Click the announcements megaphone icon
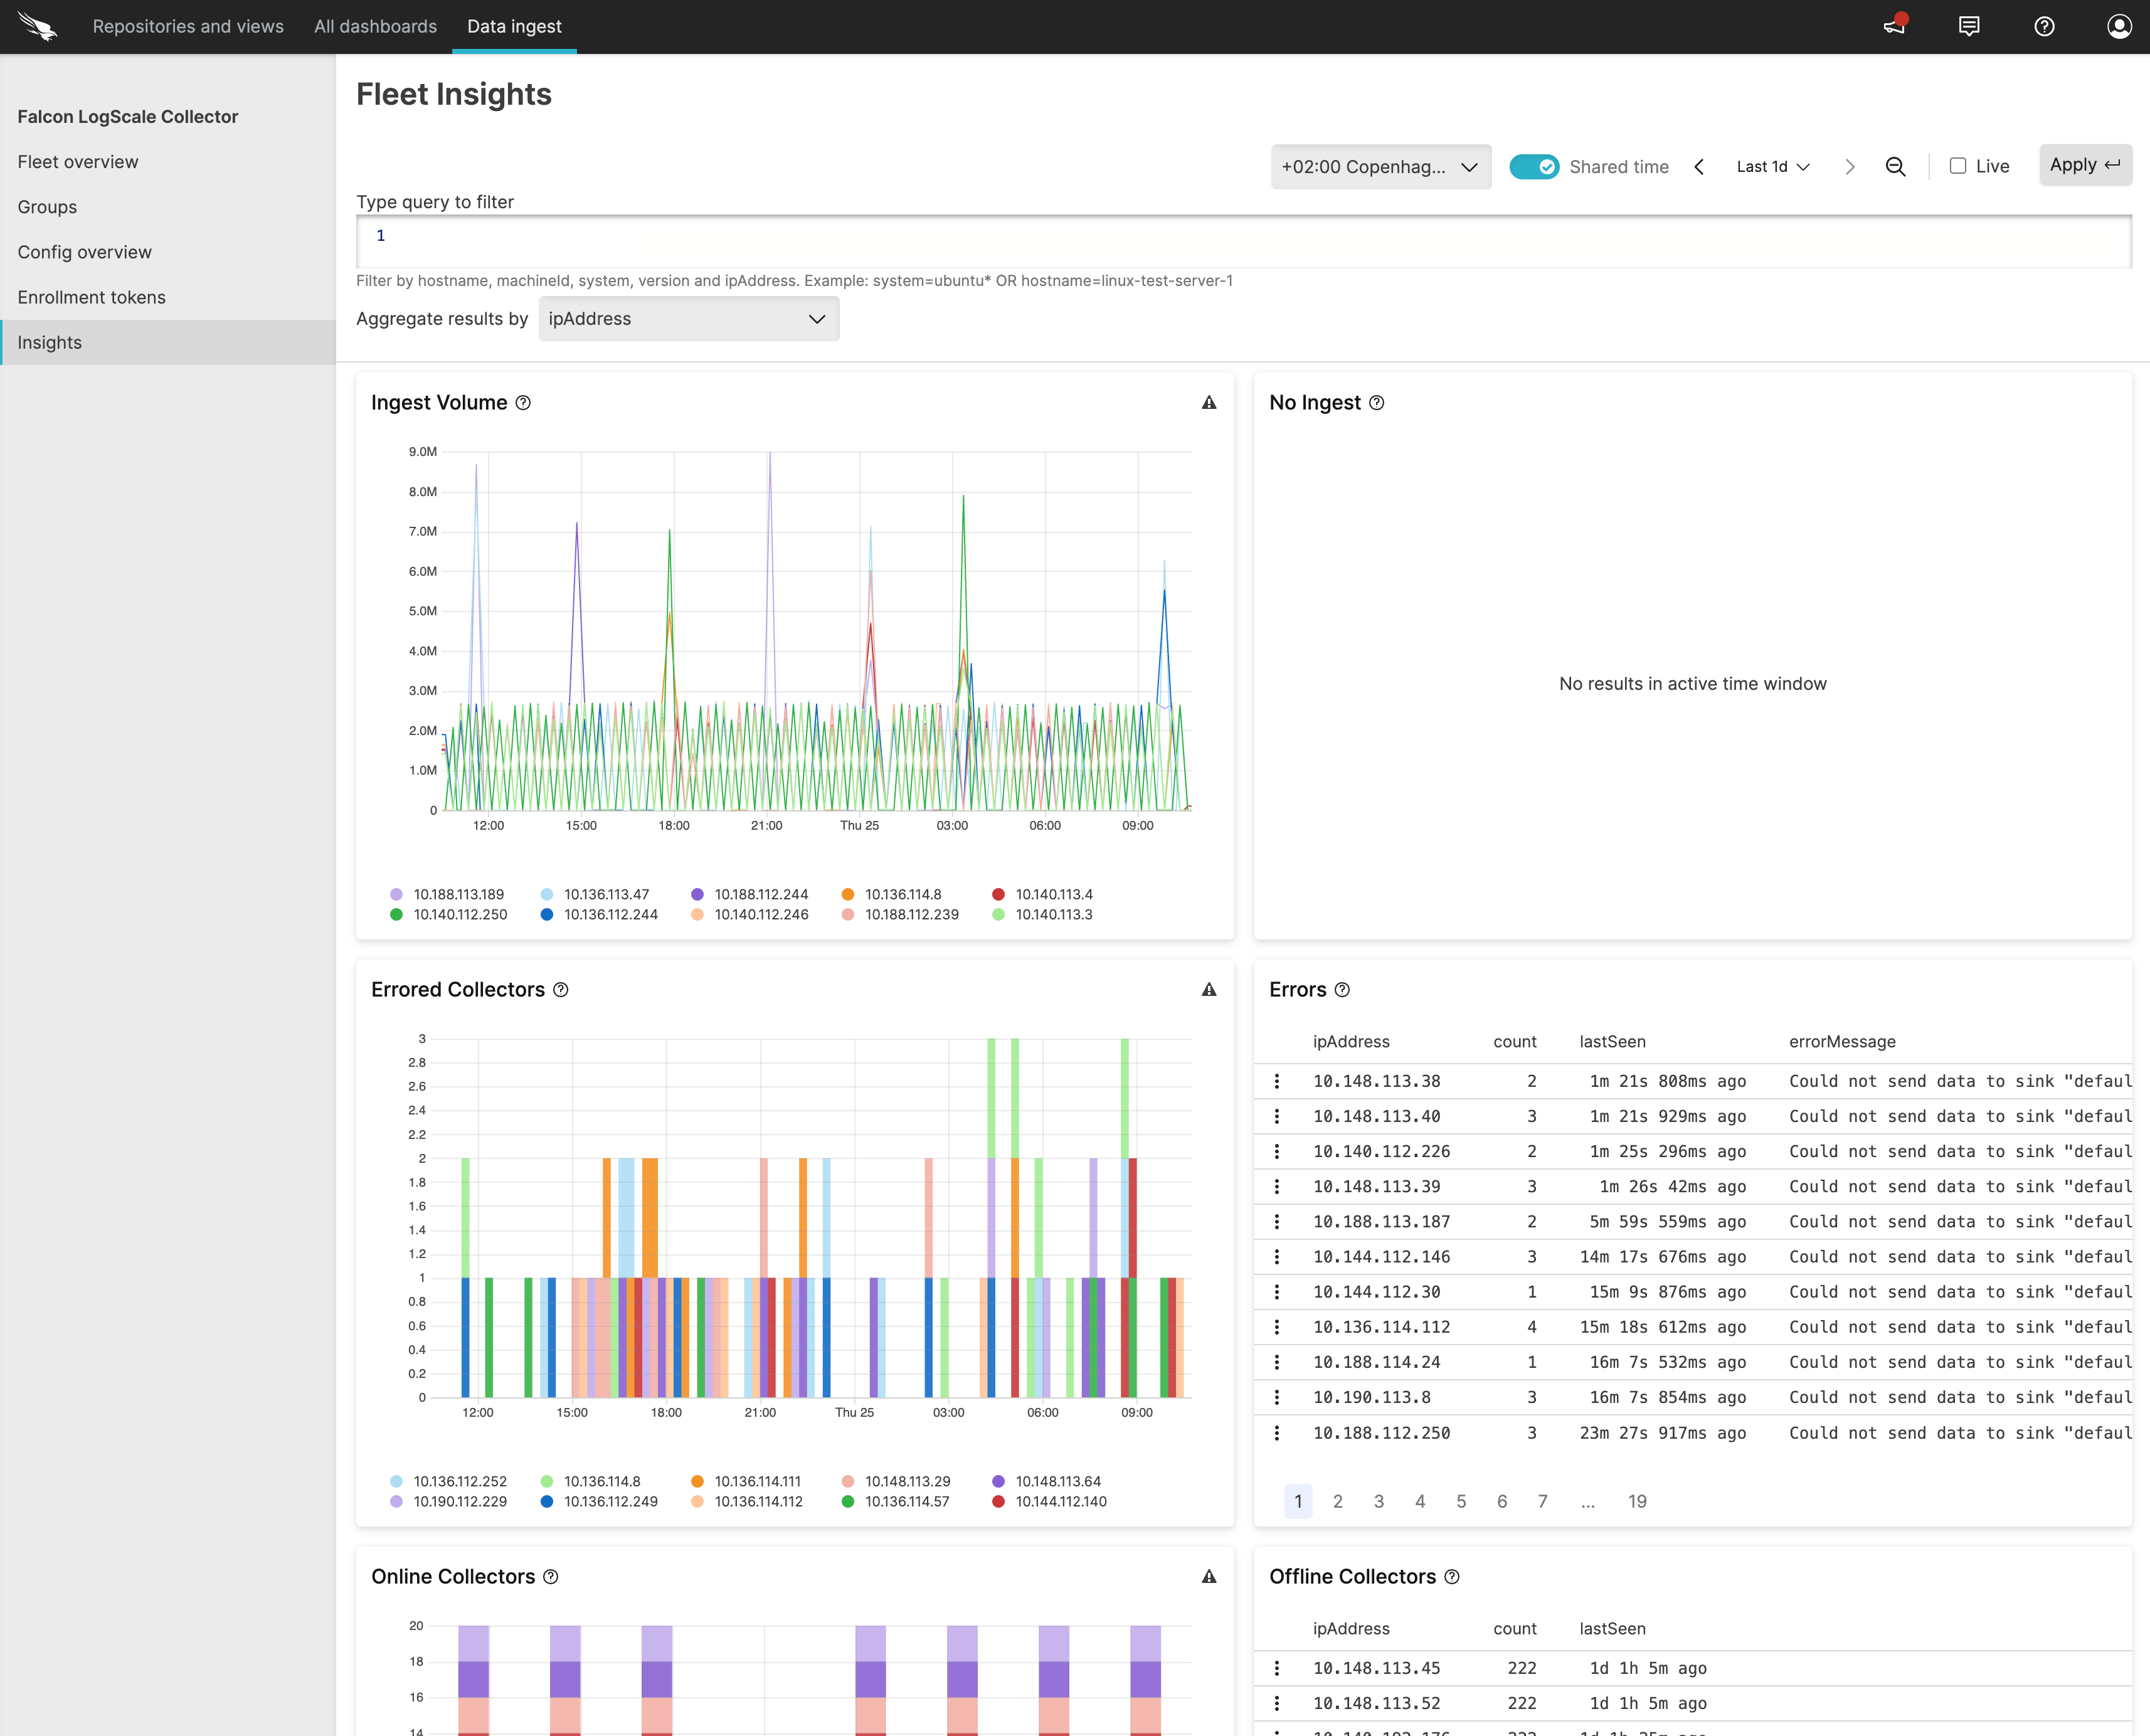Screen dimensions: 2150x1736 (x=1894, y=26)
